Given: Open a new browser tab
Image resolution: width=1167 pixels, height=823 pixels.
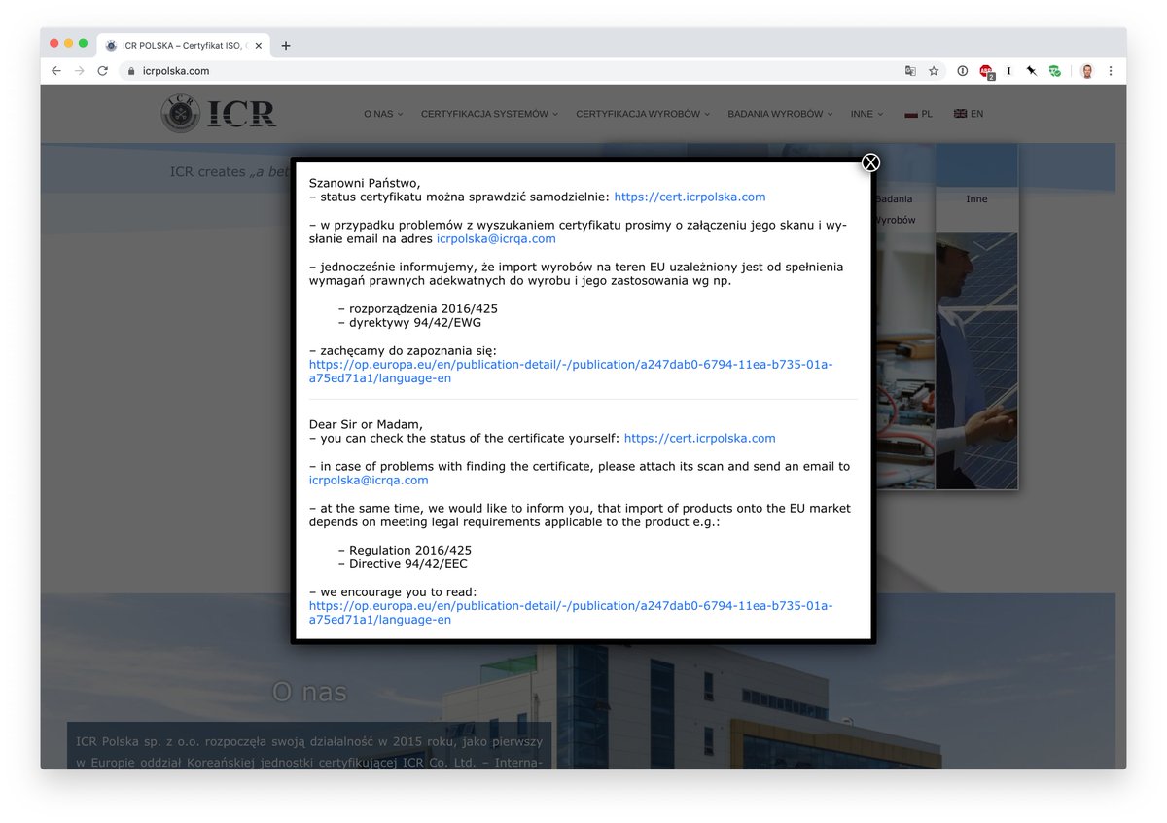Looking at the screenshot, I should tap(286, 45).
